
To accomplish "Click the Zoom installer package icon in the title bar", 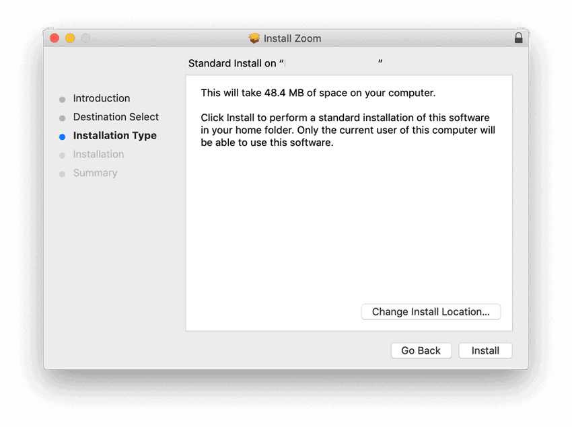I will click(x=254, y=38).
